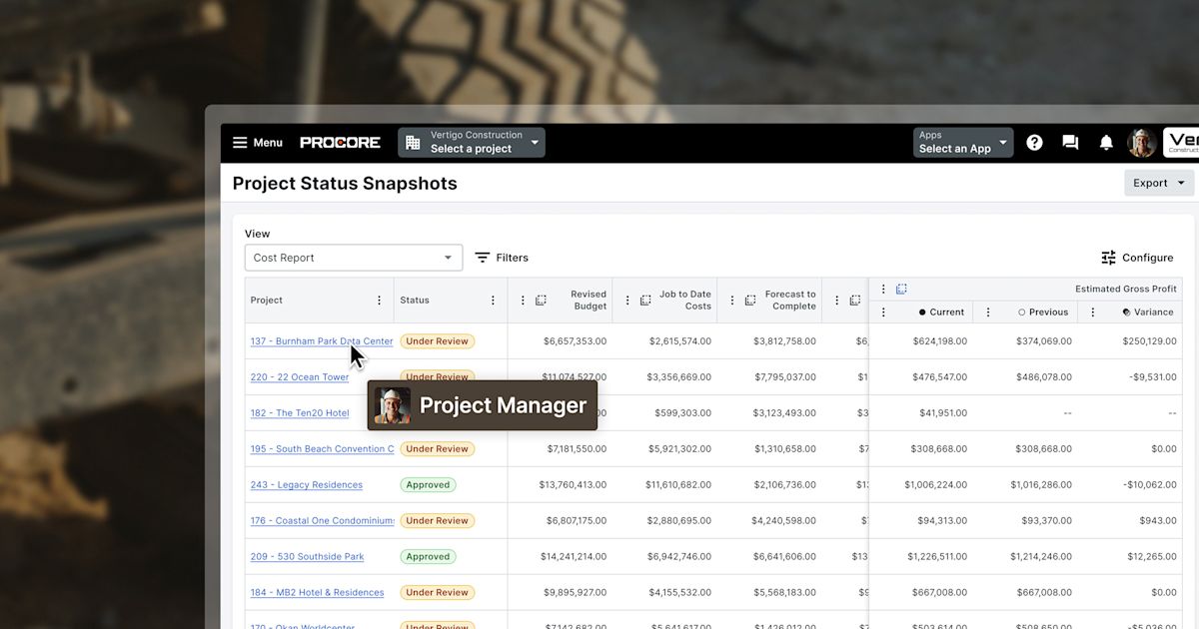Screen dimensions: 1199x629
Task: Open the notifications bell
Action: pyautogui.click(x=1106, y=143)
